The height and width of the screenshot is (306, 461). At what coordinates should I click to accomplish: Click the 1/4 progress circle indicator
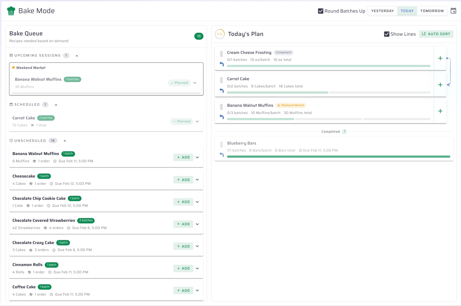pyautogui.click(x=220, y=34)
